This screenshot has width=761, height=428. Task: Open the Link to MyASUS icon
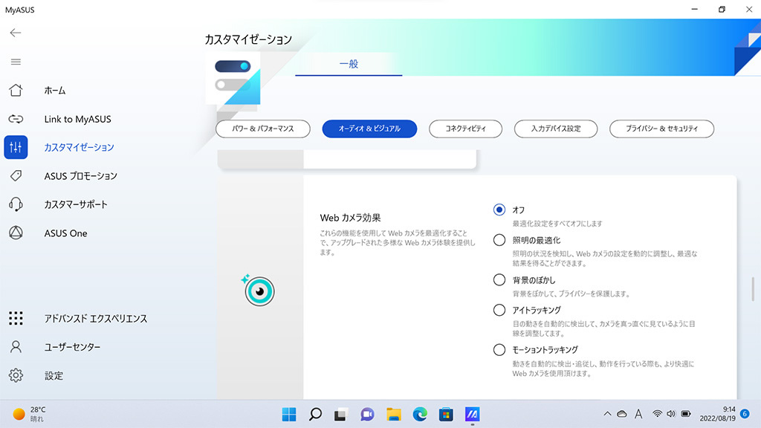click(x=16, y=119)
